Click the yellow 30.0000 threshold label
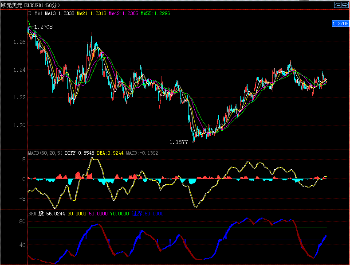Screen dimensions: 350x265 77,214
